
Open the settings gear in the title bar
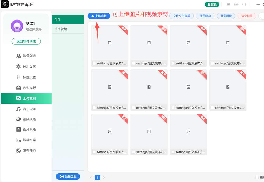(x=236, y=4)
